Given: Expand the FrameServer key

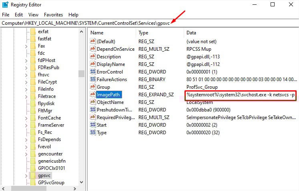Looking at the screenshot, I should [26, 125].
